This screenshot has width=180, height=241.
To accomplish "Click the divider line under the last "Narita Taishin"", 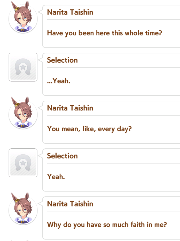I will (113, 211).
